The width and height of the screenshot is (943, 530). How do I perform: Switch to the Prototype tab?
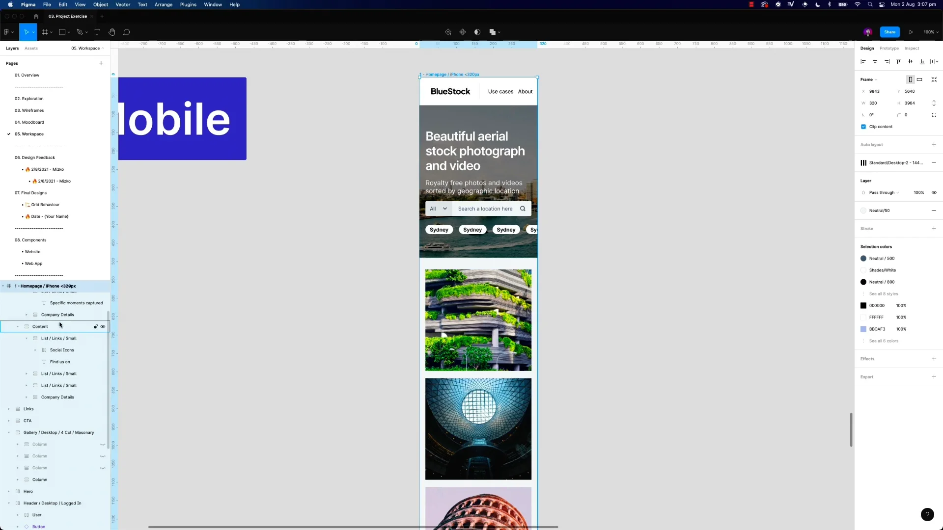click(x=889, y=48)
